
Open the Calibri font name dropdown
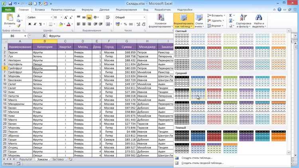pyautogui.click(x=51, y=18)
